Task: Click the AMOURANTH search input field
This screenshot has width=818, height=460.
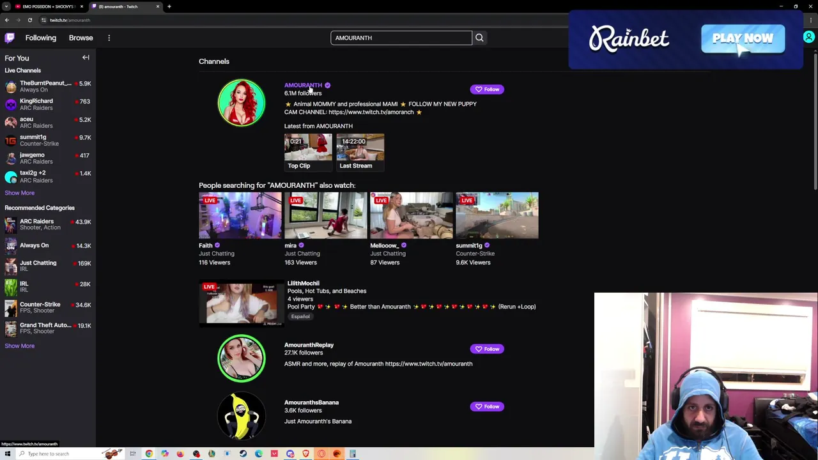Action: [401, 38]
